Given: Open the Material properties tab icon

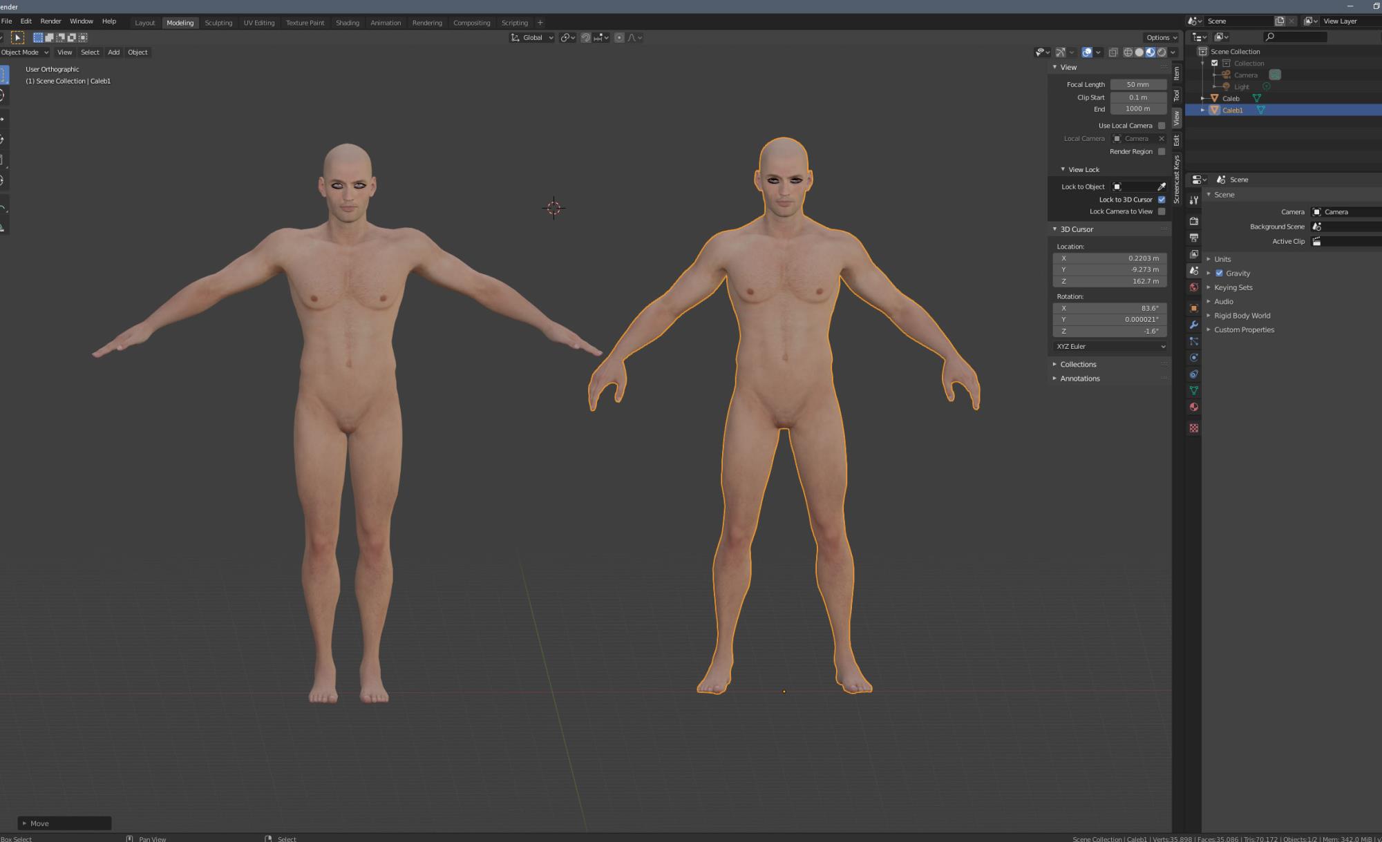Looking at the screenshot, I should 1193,408.
